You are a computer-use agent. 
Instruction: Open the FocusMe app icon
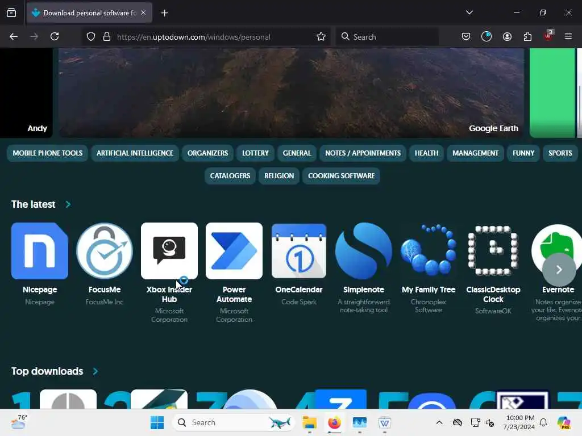[105, 251]
